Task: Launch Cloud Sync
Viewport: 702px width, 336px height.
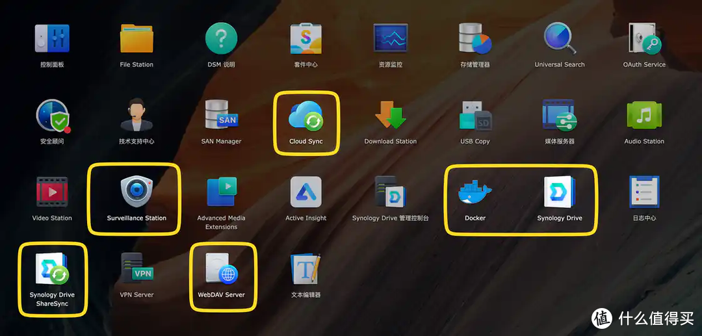Action: point(305,116)
